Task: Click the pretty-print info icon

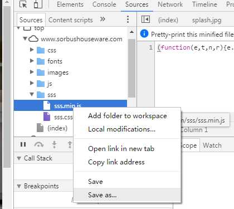Action: [144, 34]
